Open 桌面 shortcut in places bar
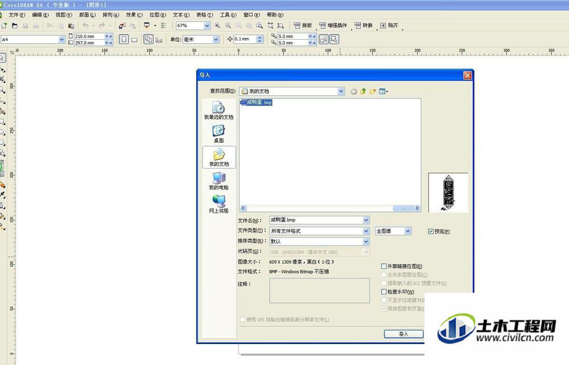 219,134
